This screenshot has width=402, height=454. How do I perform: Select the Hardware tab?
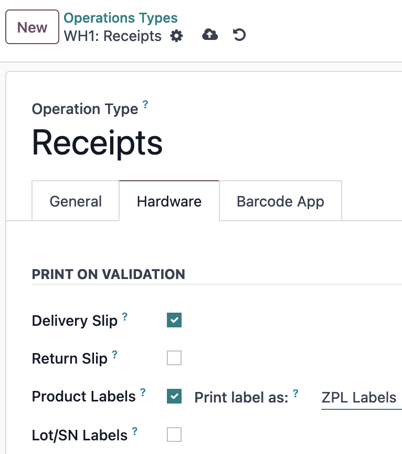tap(169, 201)
